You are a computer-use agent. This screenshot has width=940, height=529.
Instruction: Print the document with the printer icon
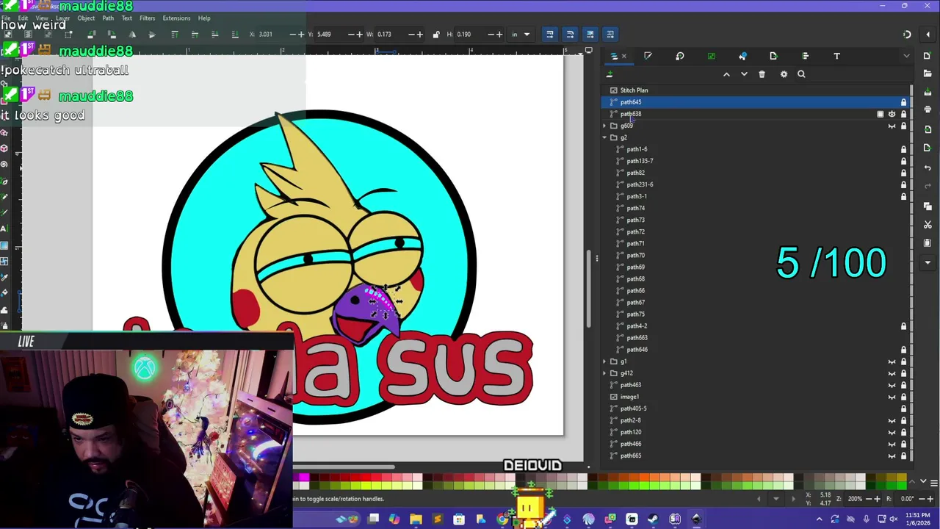click(928, 109)
